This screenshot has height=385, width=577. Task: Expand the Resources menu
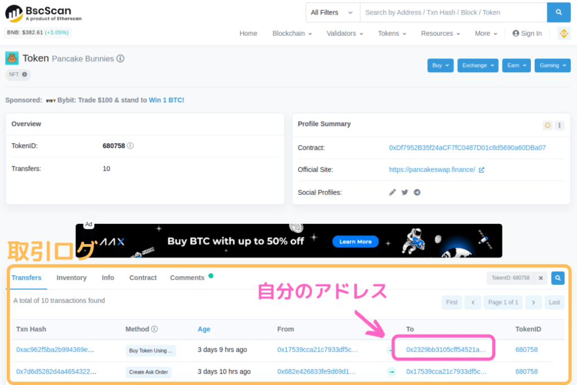[x=441, y=33]
